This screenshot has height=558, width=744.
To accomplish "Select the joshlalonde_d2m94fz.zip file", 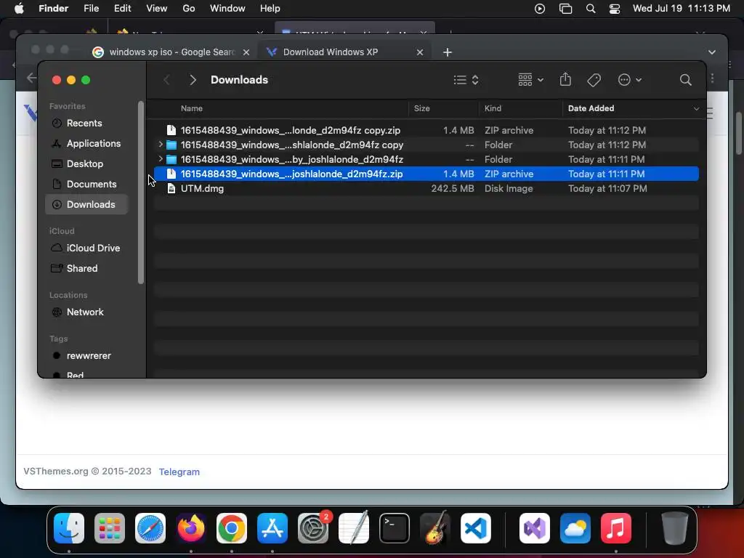I will click(x=426, y=174).
